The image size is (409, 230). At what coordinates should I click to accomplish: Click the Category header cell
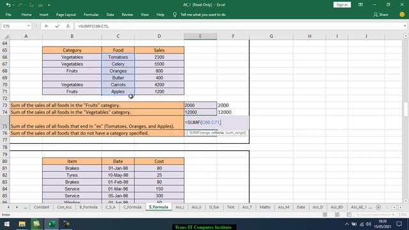[72, 50]
